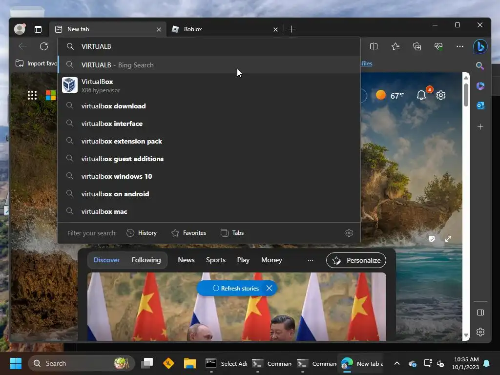Open the News feed category
The height and width of the screenshot is (375, 500).
[x=186, y=260]
